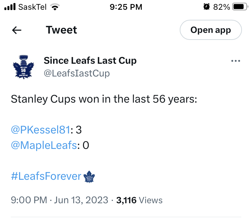Tap the Wi-Fi icon in status bar
252x221 pixels.
click(54, 7)
